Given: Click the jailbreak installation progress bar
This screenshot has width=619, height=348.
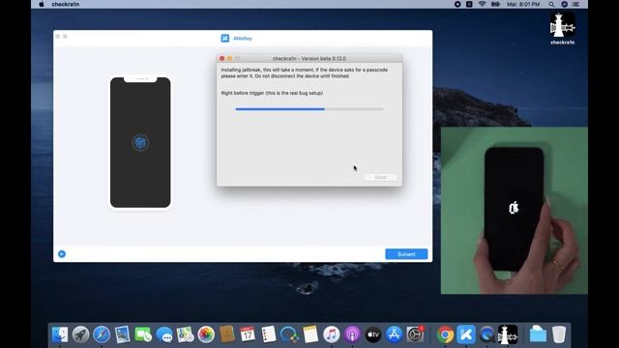Looking at the screenshot, I should click(309, 109).
